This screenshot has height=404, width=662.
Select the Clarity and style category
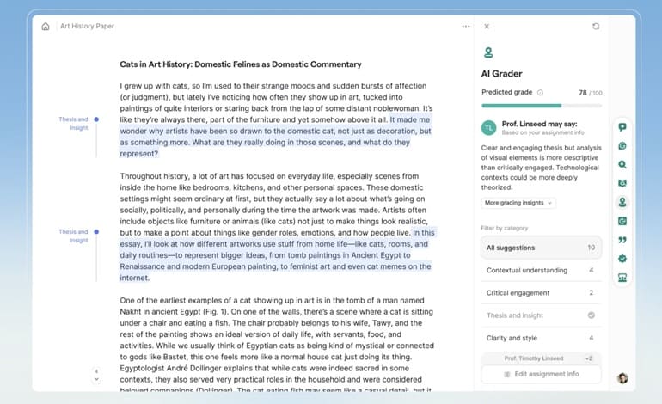click(x=541, y=338)
